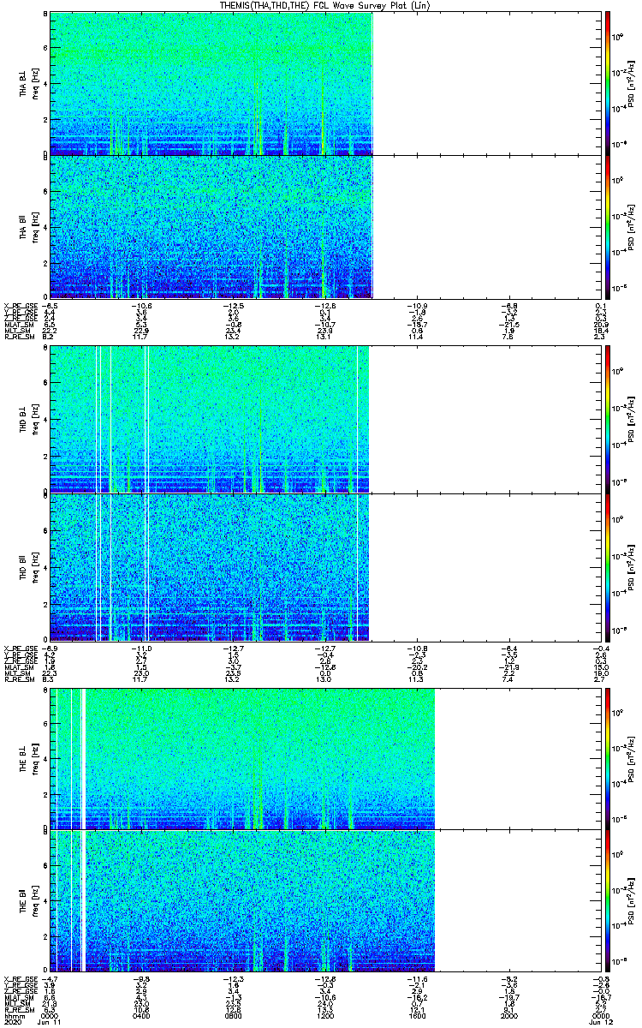
Task: Select the THD B-parallel spectrogram panel
Action: tap(324, 567)
